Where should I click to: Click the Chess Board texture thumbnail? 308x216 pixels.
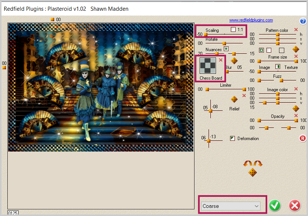tap(208, 66)
